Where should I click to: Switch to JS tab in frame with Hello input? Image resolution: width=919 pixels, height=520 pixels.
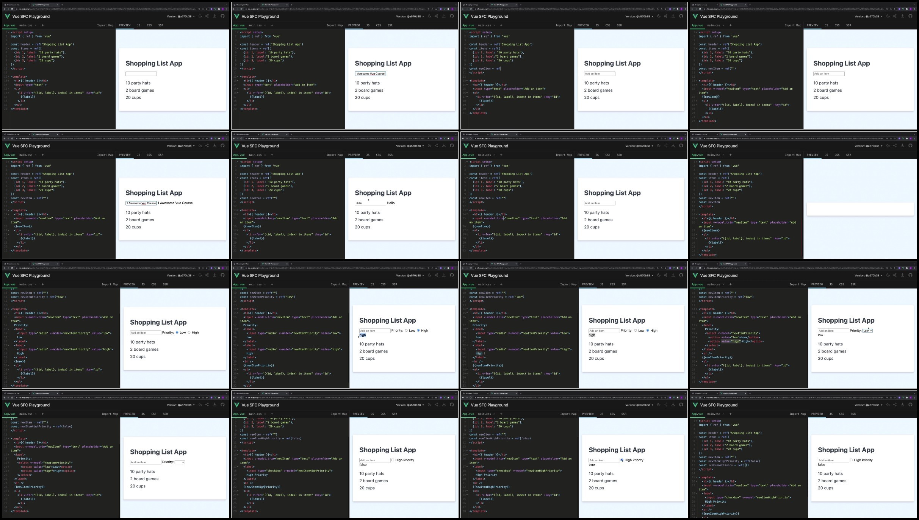pos(368,155)
